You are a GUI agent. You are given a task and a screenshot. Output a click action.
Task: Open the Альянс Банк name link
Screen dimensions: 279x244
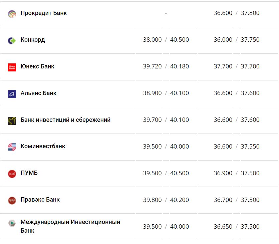coord(38,93)
